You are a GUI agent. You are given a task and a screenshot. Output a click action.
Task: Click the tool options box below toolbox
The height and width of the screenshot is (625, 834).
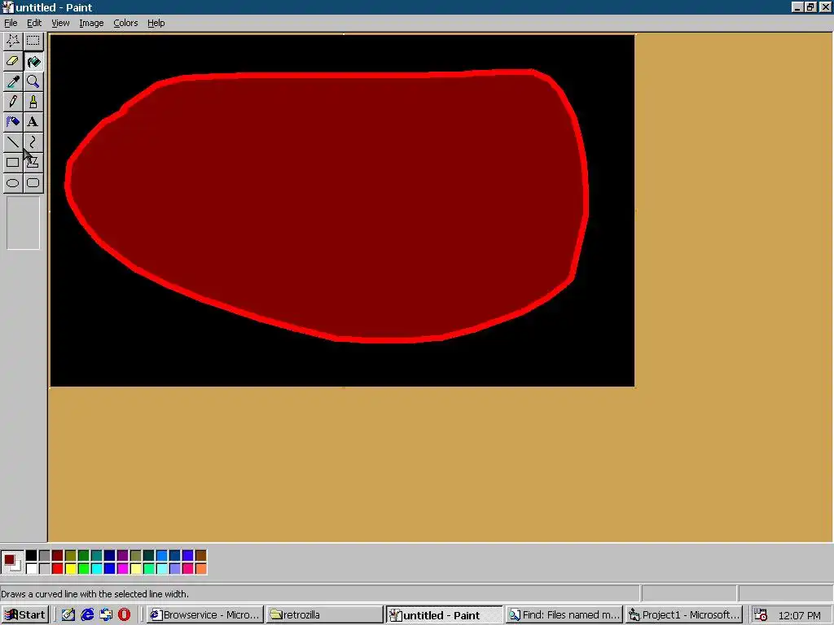pos(23,223)
